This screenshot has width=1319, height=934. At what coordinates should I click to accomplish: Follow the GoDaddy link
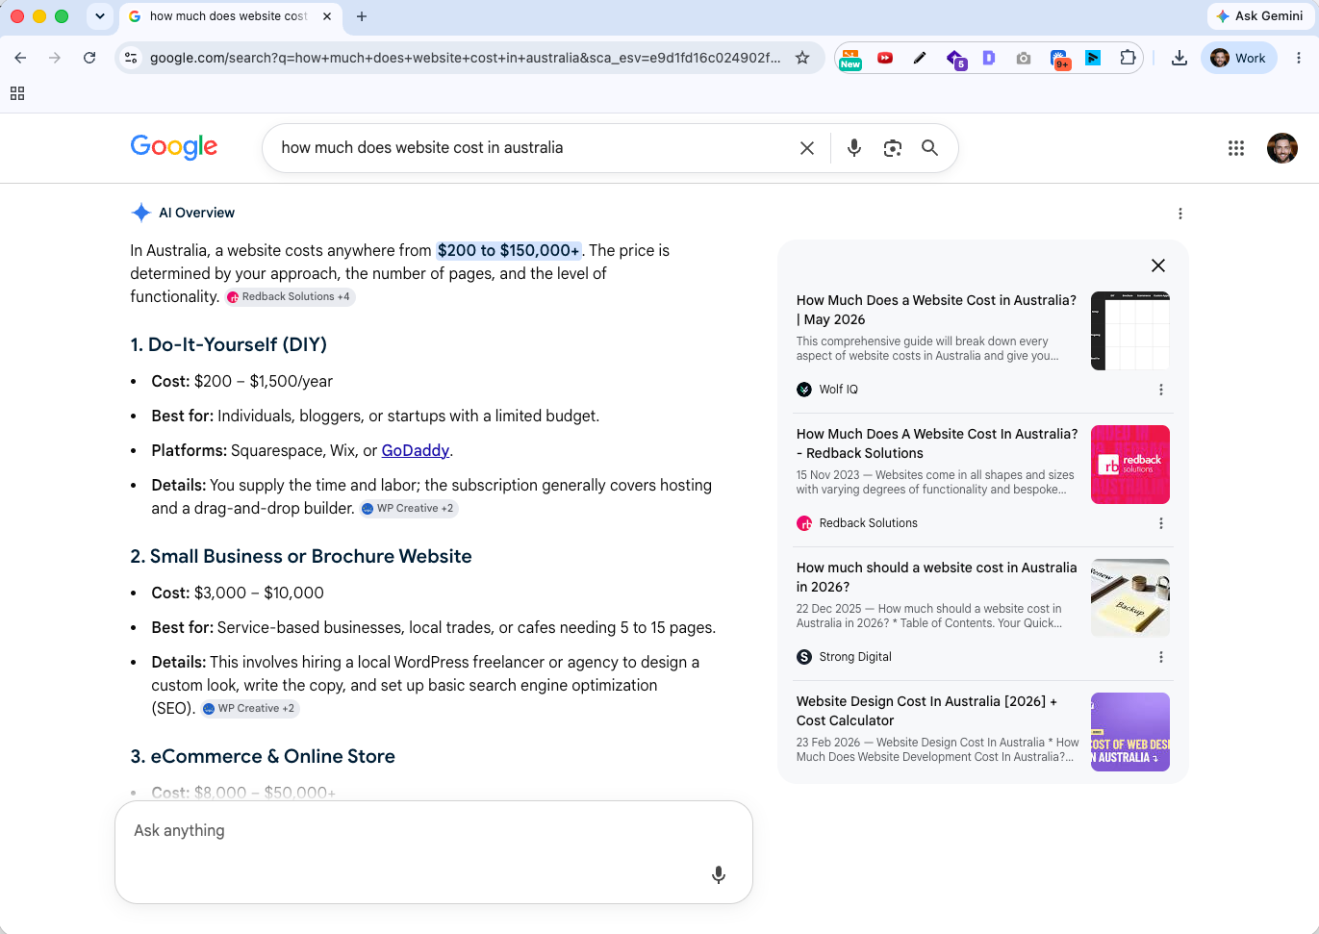pyautogui.click(x=416, y=450)
